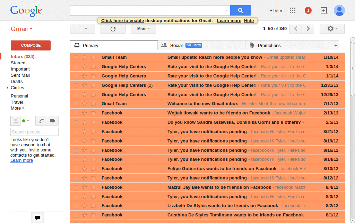Check the 8/21/12 Facebook notification email
This screenshot has height=223, width=355.
(x=76, y=132)
